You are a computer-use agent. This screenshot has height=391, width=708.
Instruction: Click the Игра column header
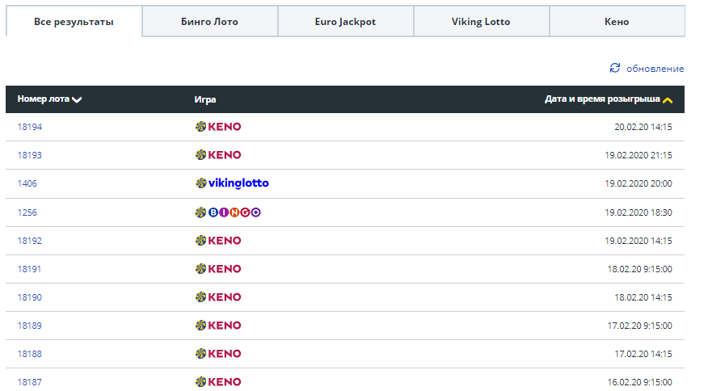click(x=205, y=99)
